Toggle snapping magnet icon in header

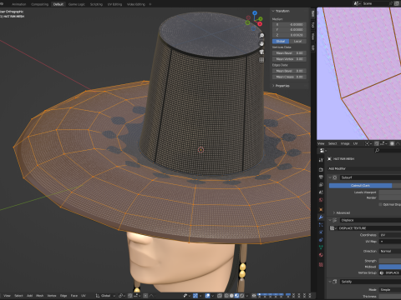pos(131,296)
